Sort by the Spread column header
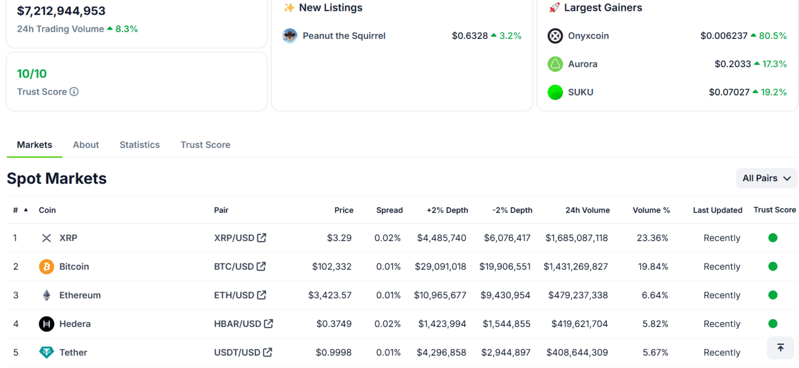This screenshot has width=799, height=368. (390, 210)
